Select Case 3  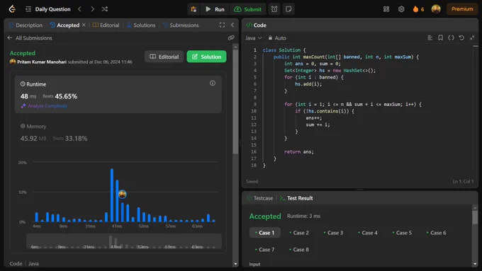[333, 233]
